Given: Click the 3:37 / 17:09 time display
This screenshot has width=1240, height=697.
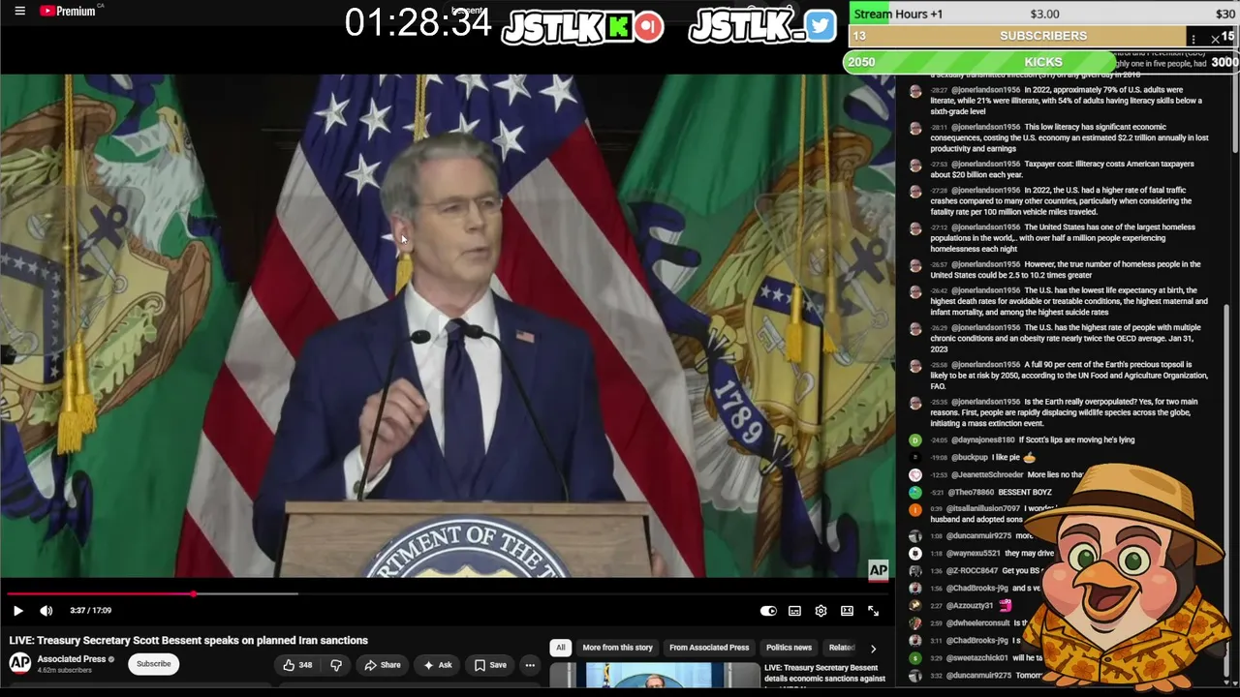Looking at the screenshot, I should coord(90,611).
